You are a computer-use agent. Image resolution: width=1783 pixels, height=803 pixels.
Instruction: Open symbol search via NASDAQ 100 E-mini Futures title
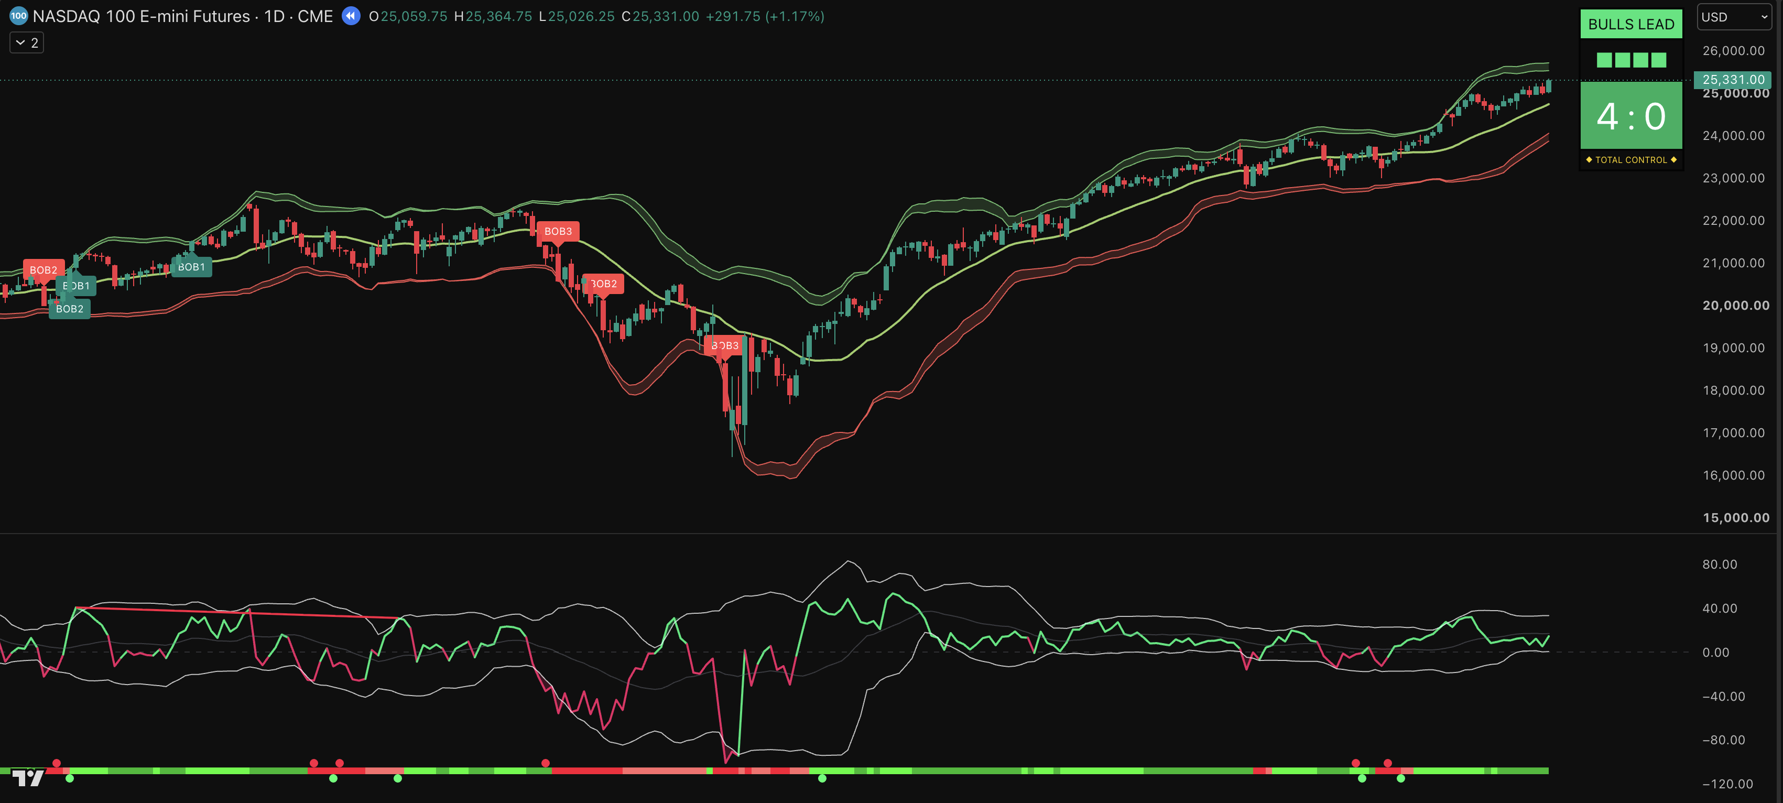(142, 16)
